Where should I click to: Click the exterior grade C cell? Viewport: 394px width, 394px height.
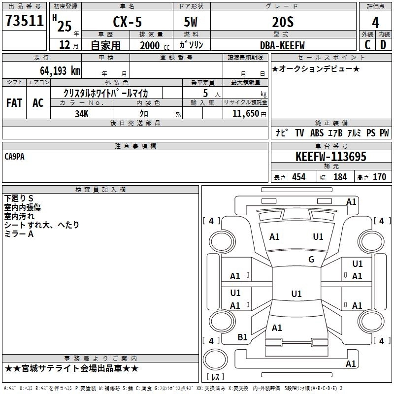tap(366, 45)
